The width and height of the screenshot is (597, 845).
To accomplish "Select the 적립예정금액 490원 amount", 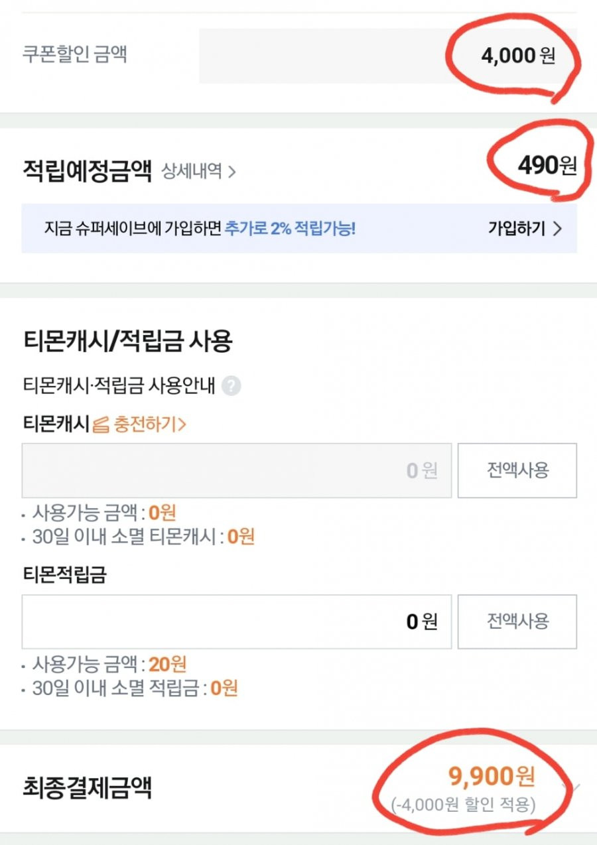I will (547, 165).
